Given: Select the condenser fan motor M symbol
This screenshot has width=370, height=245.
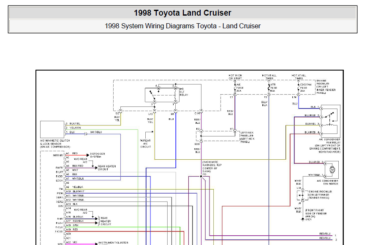Looking at the screenshot, I should coord(332,170).
